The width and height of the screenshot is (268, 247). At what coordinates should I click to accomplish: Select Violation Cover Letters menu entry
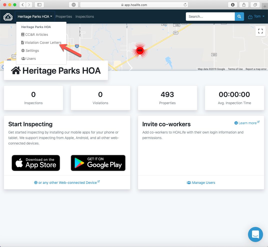tap(41, 43)
